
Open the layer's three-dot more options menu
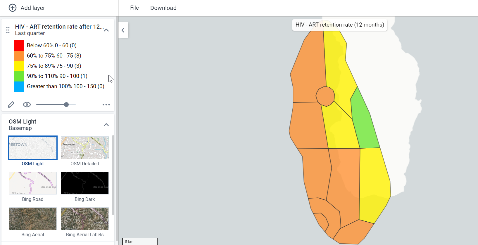pyautogui.click(x=106, y=105)
